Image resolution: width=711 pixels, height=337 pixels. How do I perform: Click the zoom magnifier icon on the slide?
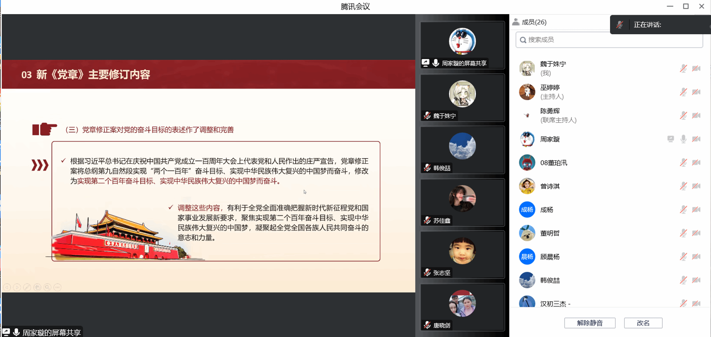(47, 288)
